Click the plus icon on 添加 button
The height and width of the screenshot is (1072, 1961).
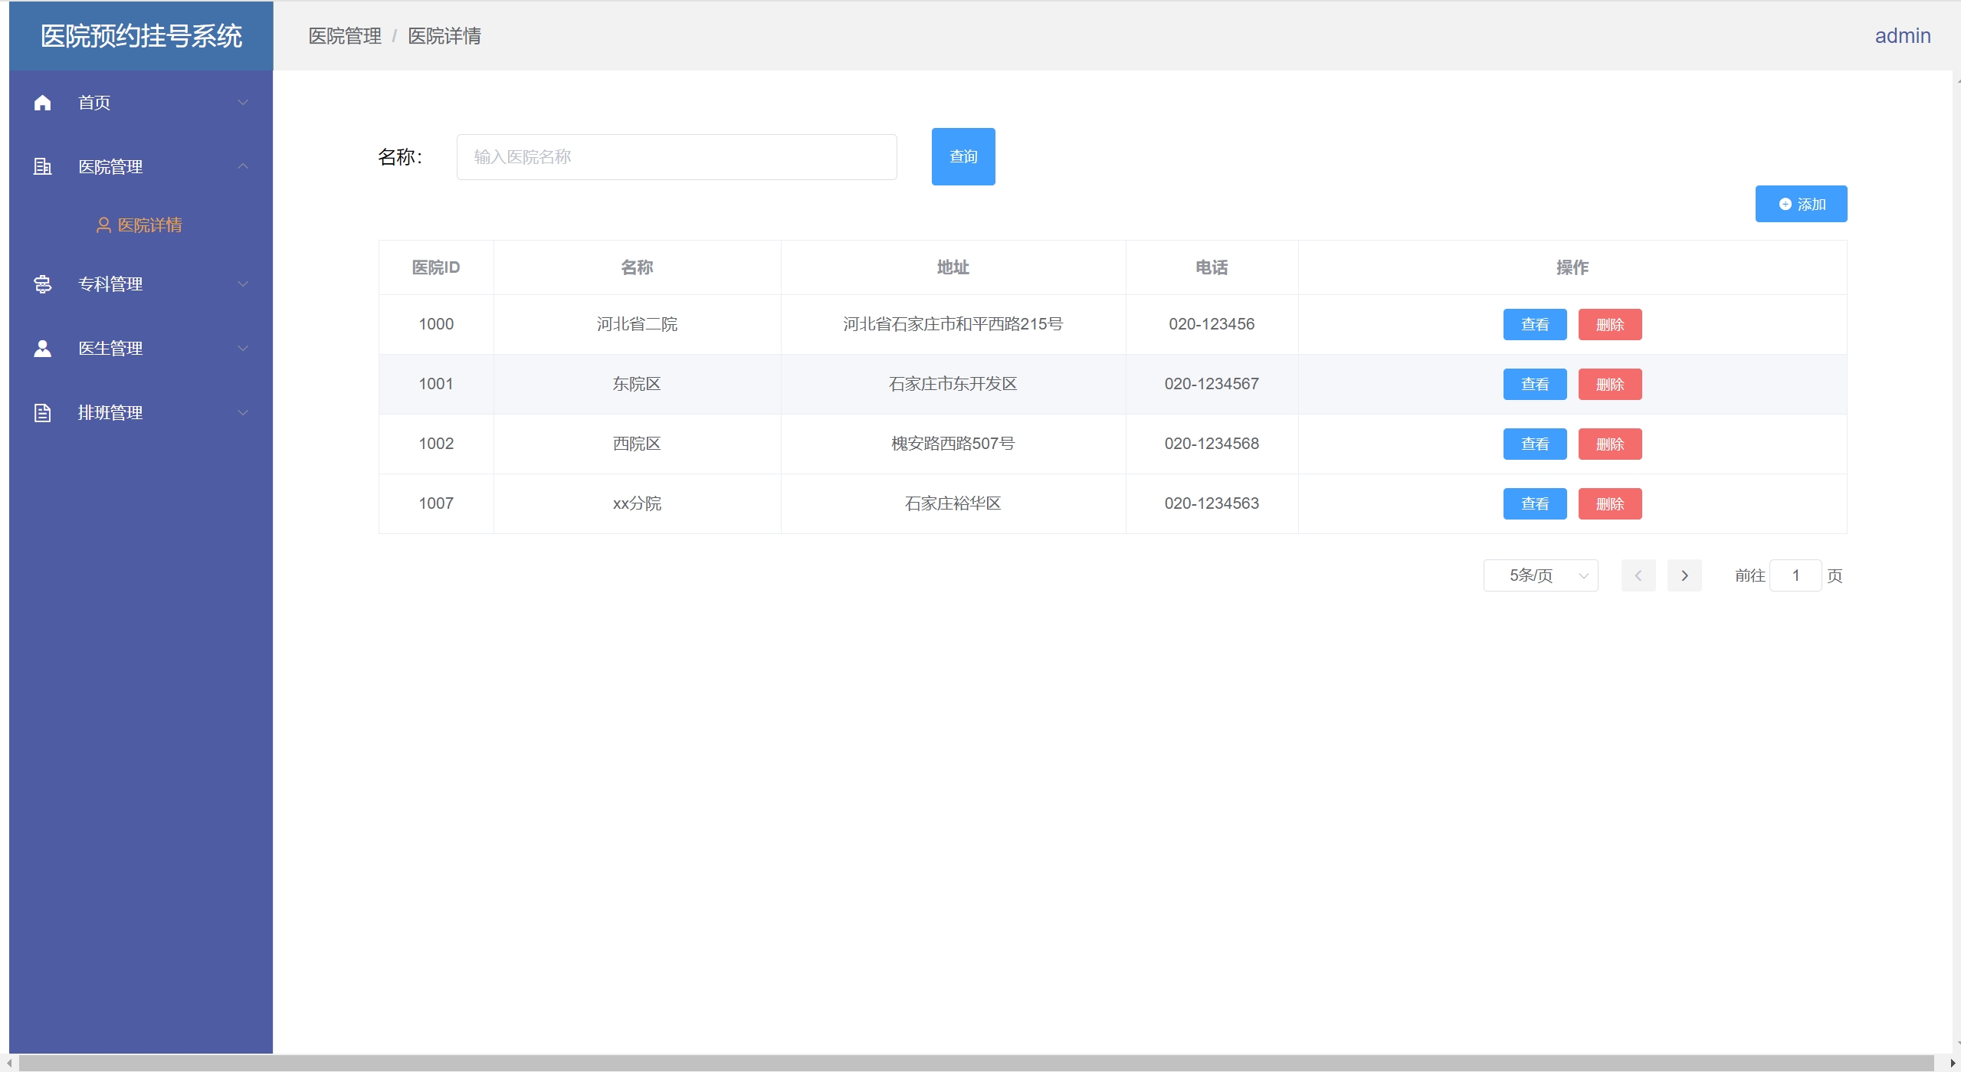point(1785,205)
